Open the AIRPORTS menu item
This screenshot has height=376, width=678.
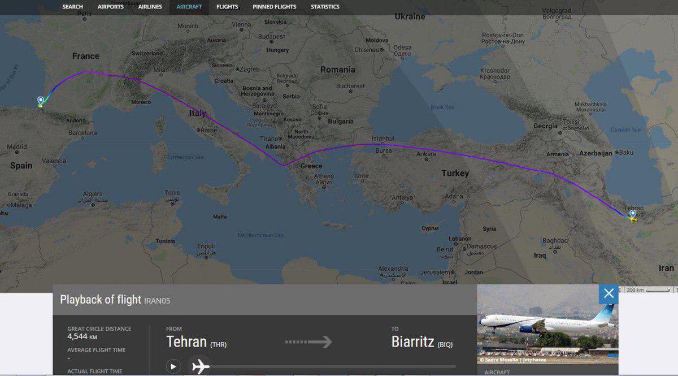click(111, 7)
